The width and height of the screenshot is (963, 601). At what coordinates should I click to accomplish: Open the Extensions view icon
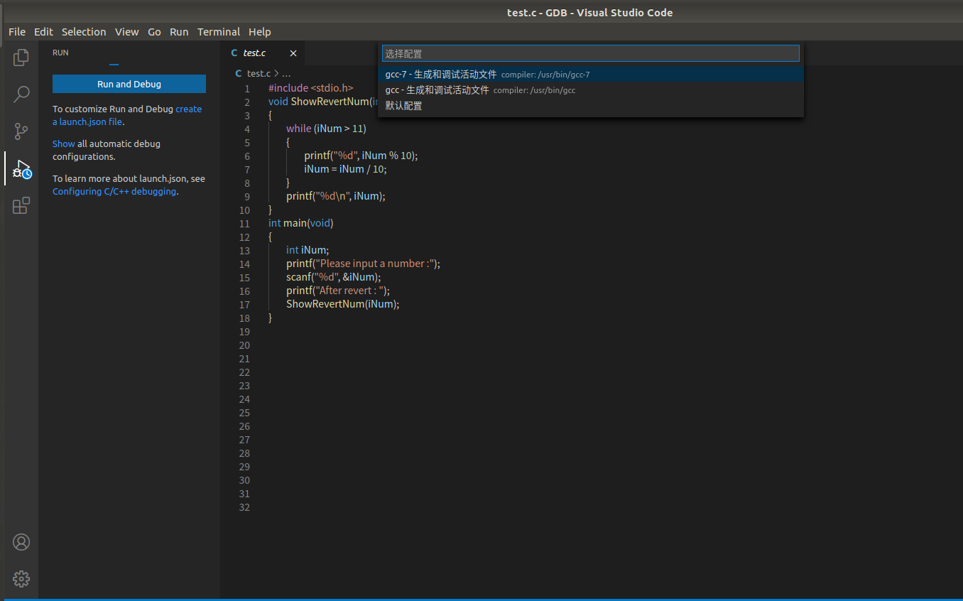(21, 205)
